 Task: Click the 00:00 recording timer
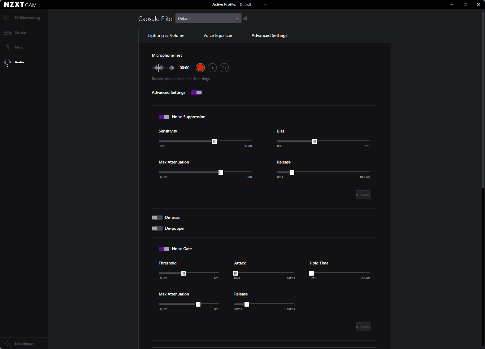pyautogui.click(x=185, y=68)
